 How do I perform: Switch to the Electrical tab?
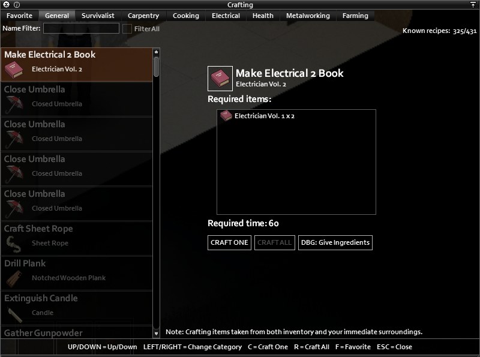pyautogui.click(x=226, y=16)
